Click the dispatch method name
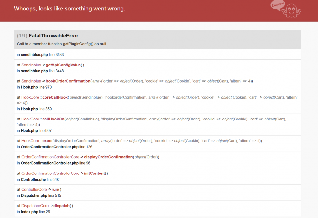Image resolution: width=318 pixels, height=218 pixels. click(61, 206)
